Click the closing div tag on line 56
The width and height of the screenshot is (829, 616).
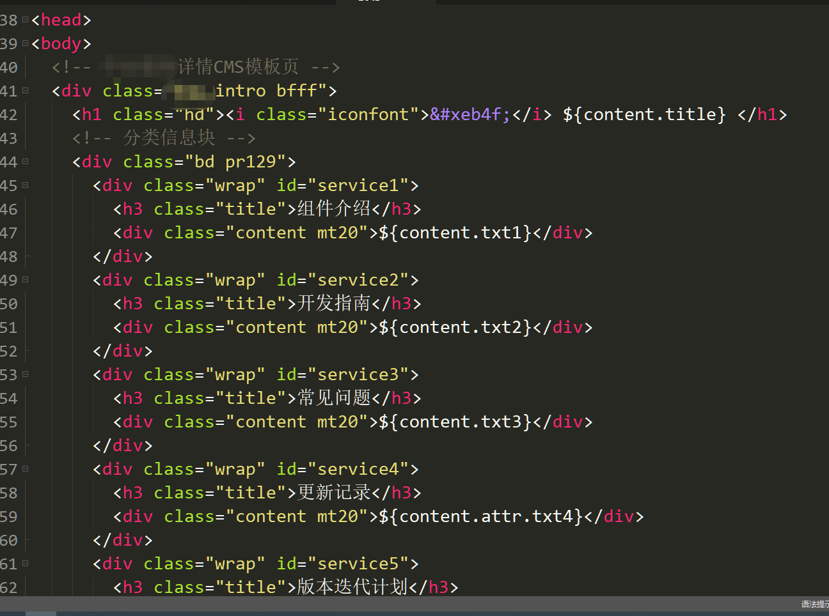coord(123,445)
